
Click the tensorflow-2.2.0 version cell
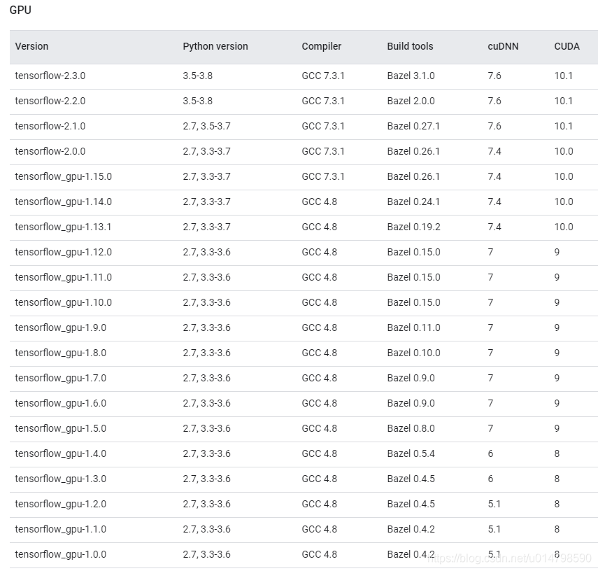click(x=50, y=101)
